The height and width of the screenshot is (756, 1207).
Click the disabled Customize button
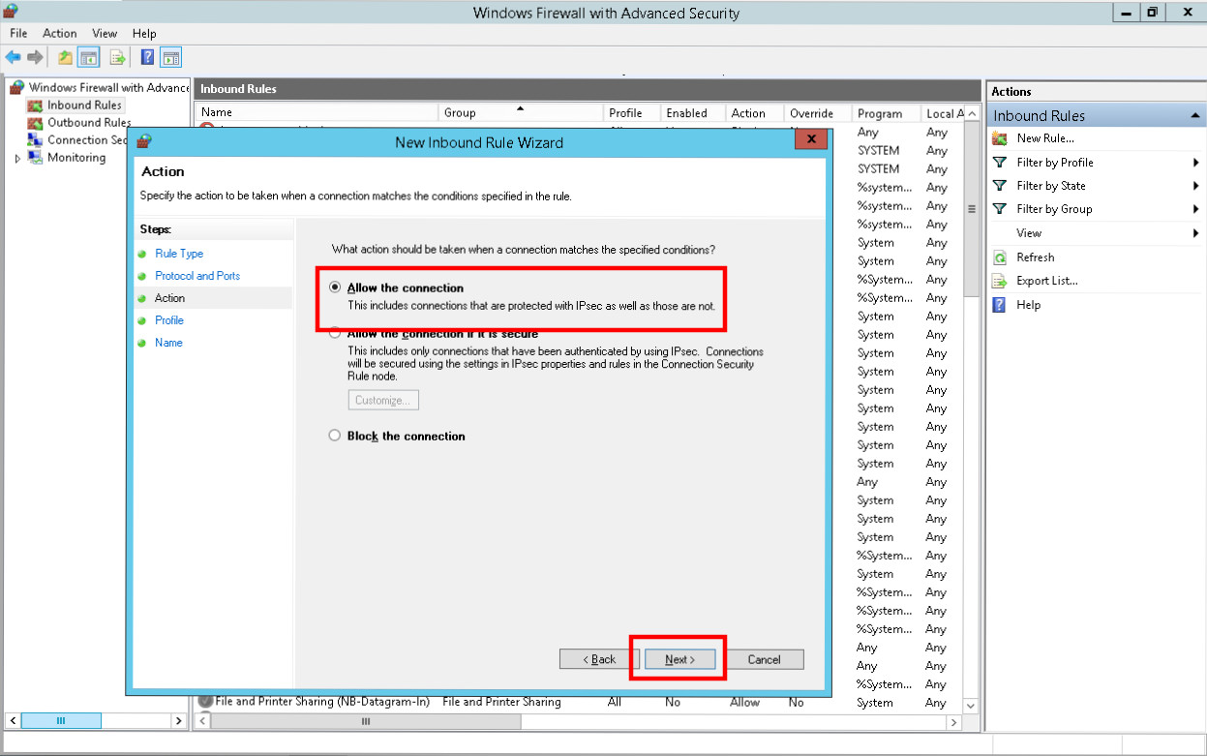[383, 400]
